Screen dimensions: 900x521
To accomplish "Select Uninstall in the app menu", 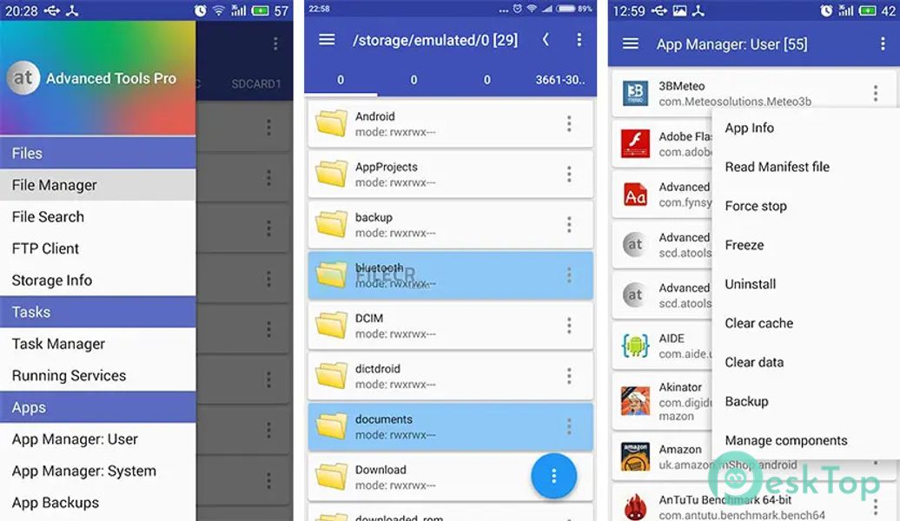I will coord(751,284).
